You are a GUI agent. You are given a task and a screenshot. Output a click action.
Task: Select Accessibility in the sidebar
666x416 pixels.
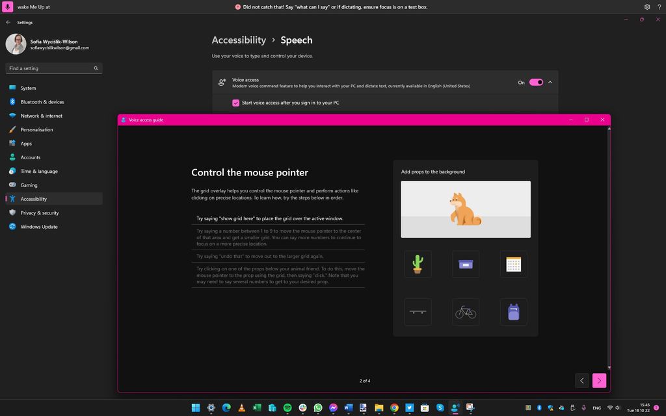click(33, 199)
